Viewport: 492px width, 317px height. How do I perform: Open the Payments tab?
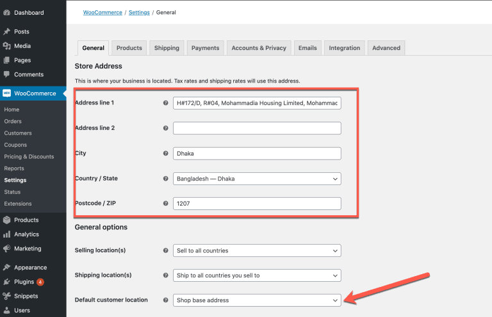tap(205, 48)
